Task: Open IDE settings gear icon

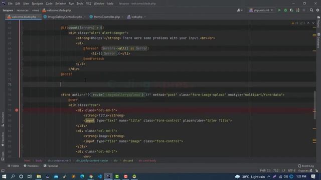Action: 317,10
